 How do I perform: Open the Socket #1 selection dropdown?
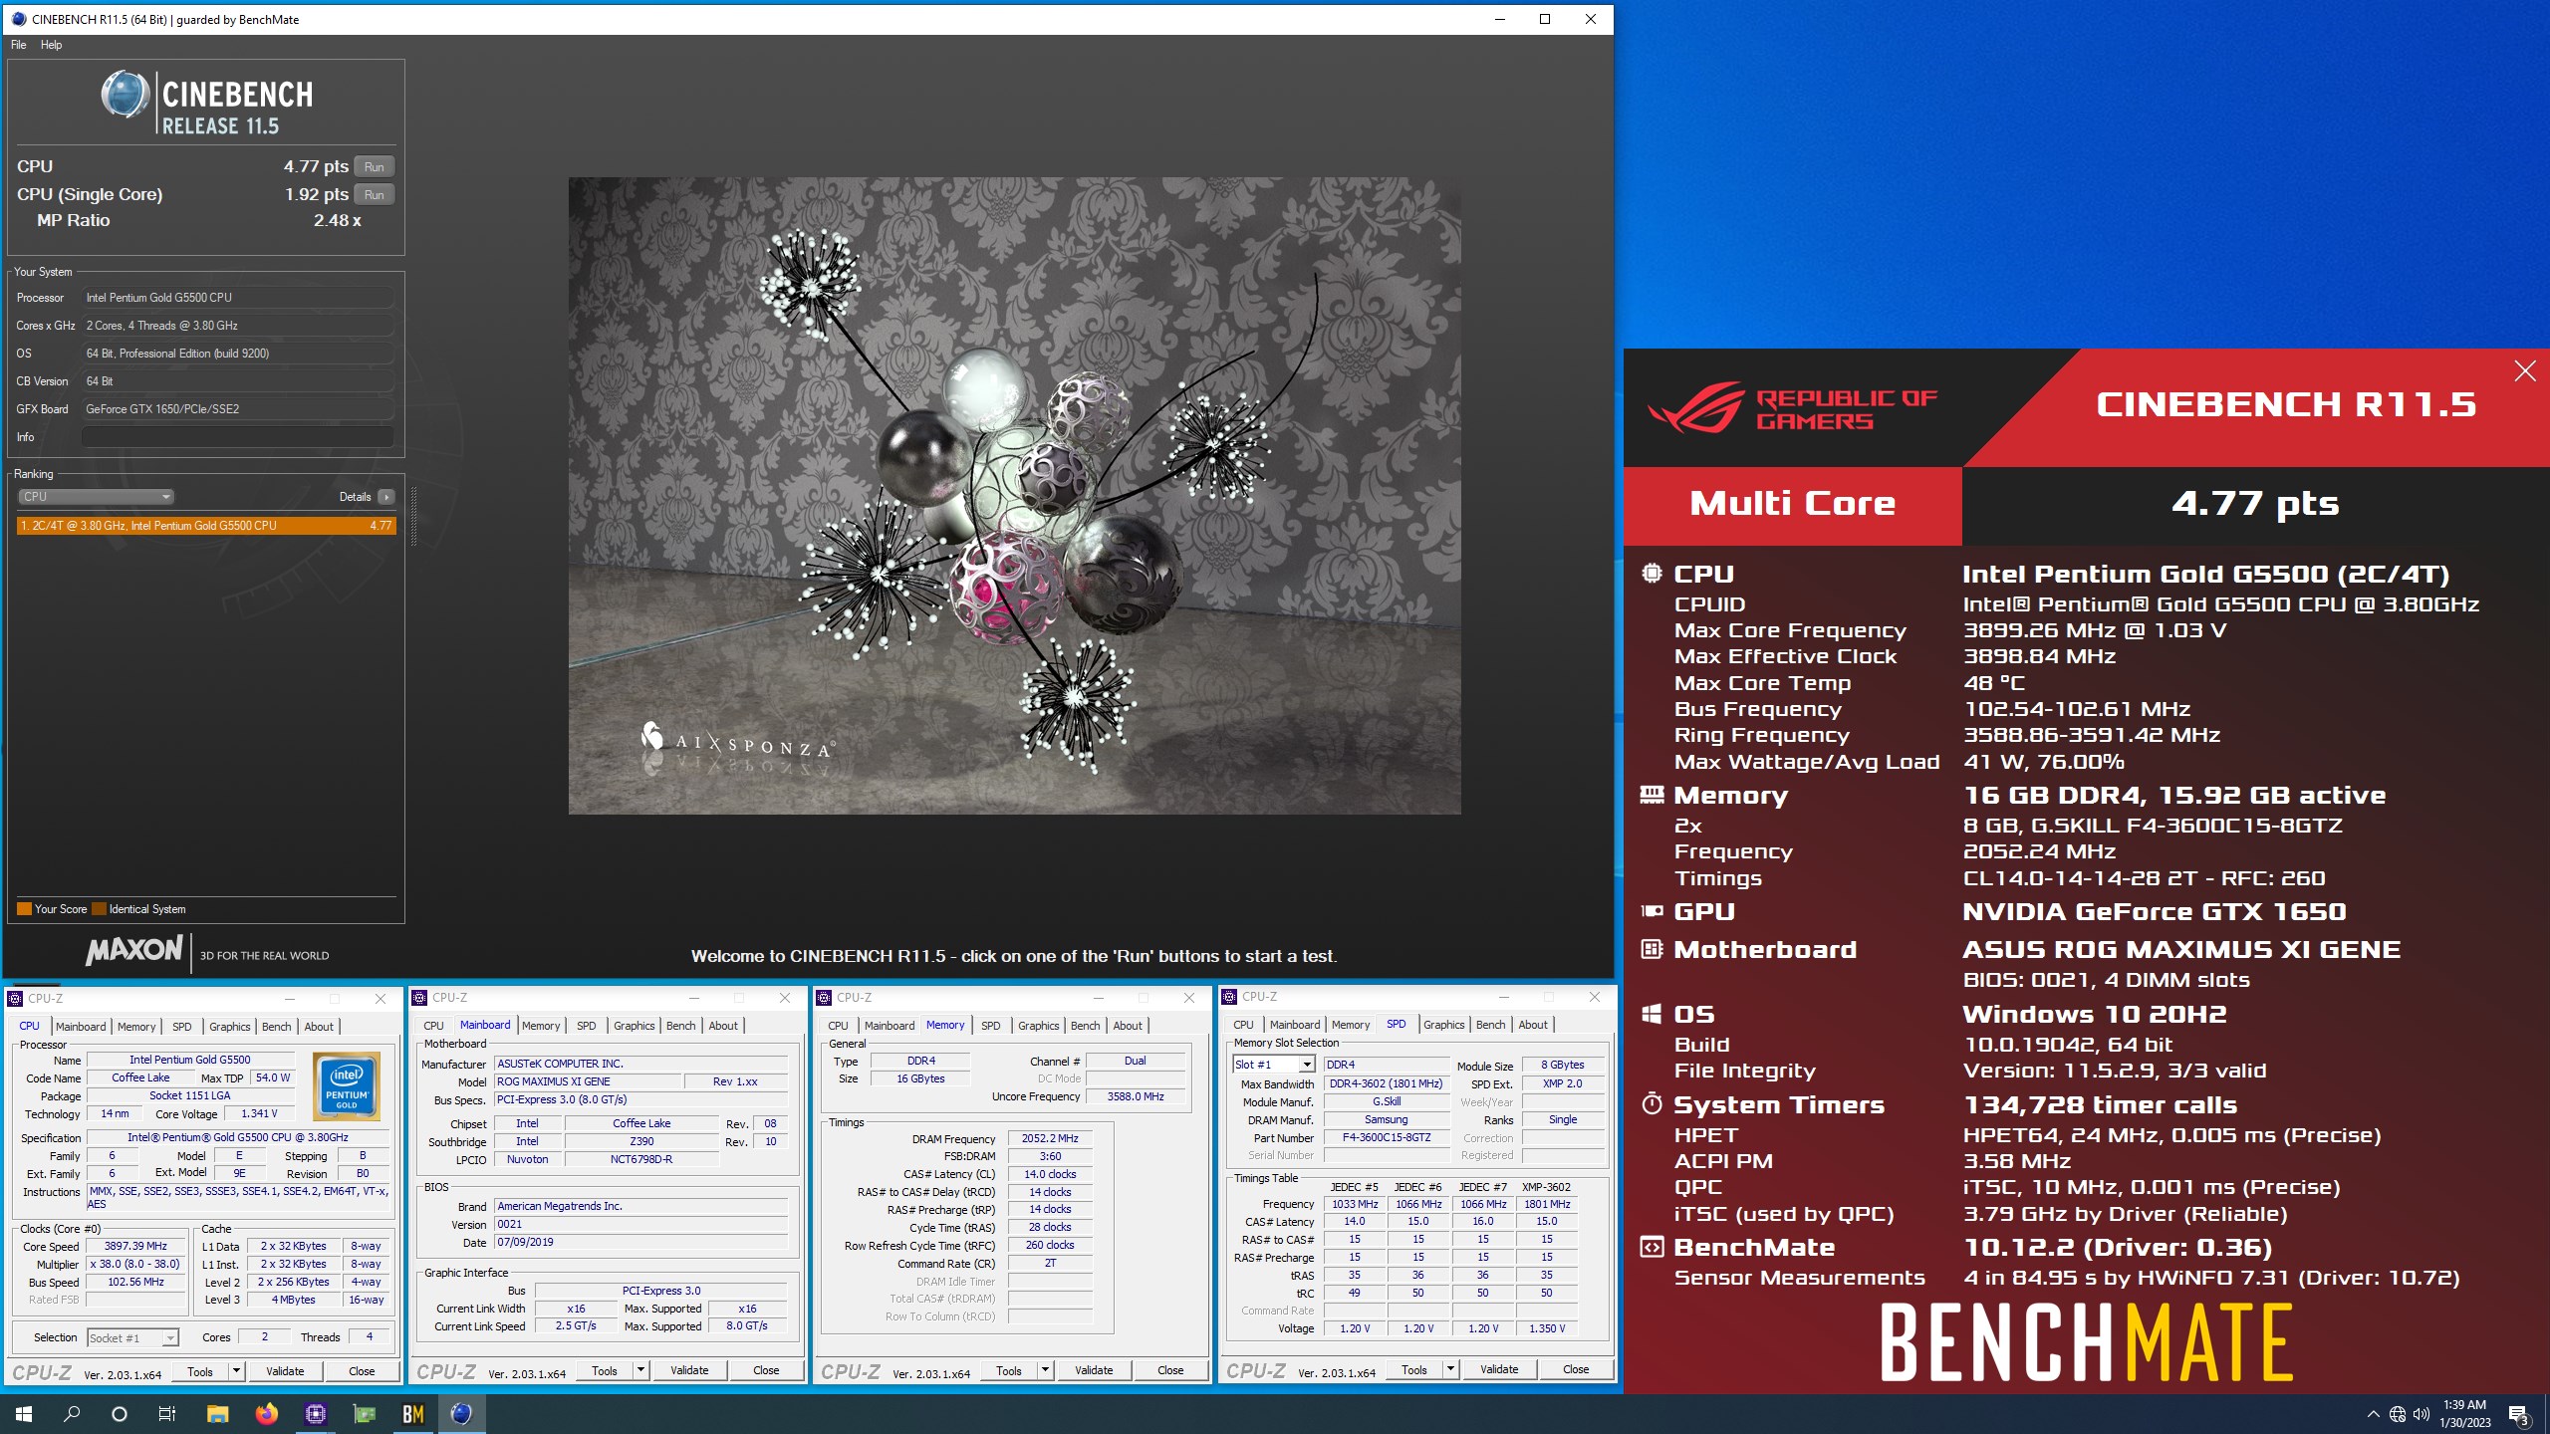point(132,1337)
